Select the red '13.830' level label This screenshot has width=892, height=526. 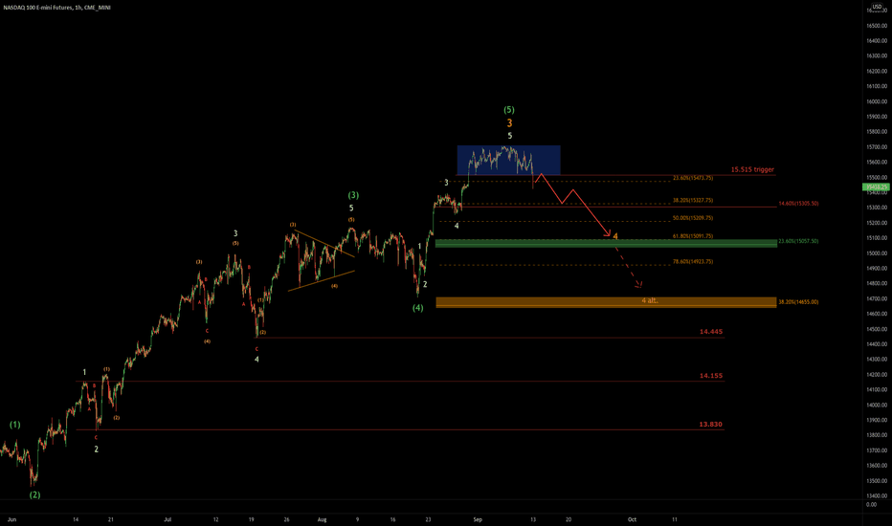point(710,425)
